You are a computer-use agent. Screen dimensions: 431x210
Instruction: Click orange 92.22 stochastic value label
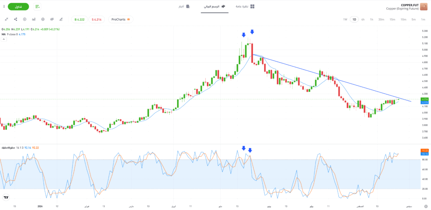tap(424, 151)
